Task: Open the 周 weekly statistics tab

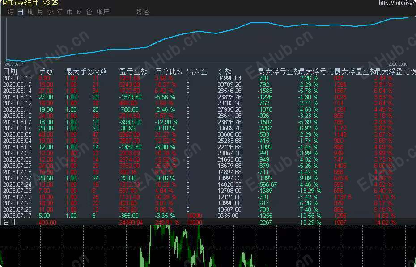Action: coord(30,12)
